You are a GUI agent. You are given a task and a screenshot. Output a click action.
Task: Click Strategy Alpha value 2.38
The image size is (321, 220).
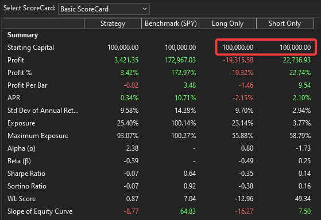click(x=133, y=148)
